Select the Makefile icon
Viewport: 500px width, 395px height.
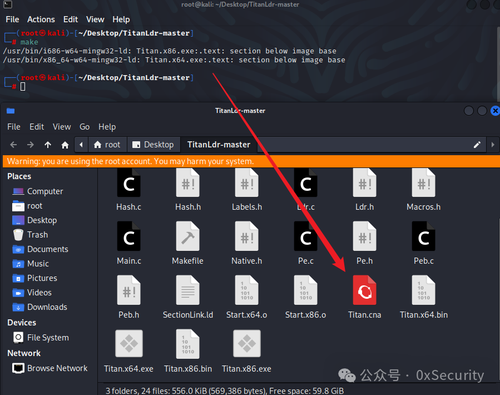[x=187, y=243]
